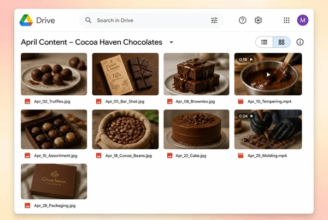Open Settings gear icon
Viewport: 328px width, 220px height.
258,20
